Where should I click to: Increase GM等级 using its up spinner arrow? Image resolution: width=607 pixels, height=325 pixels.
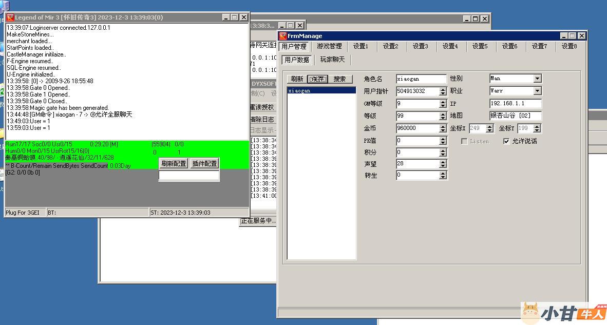coord(443,101)
